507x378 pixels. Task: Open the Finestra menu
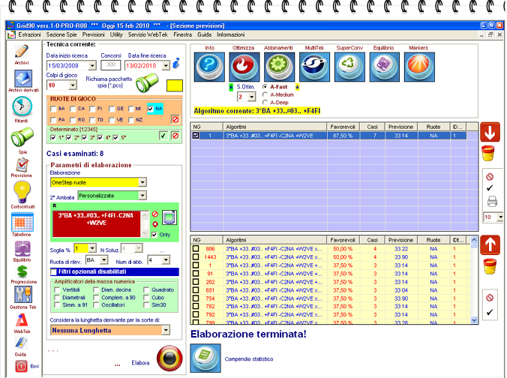(x=183, y=34)
